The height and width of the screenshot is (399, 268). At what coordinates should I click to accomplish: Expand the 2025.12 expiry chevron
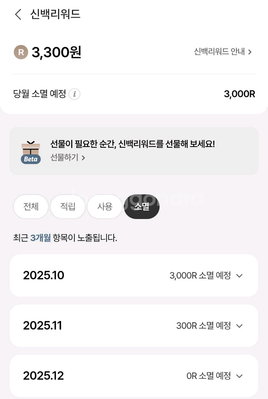pos(240,376)
